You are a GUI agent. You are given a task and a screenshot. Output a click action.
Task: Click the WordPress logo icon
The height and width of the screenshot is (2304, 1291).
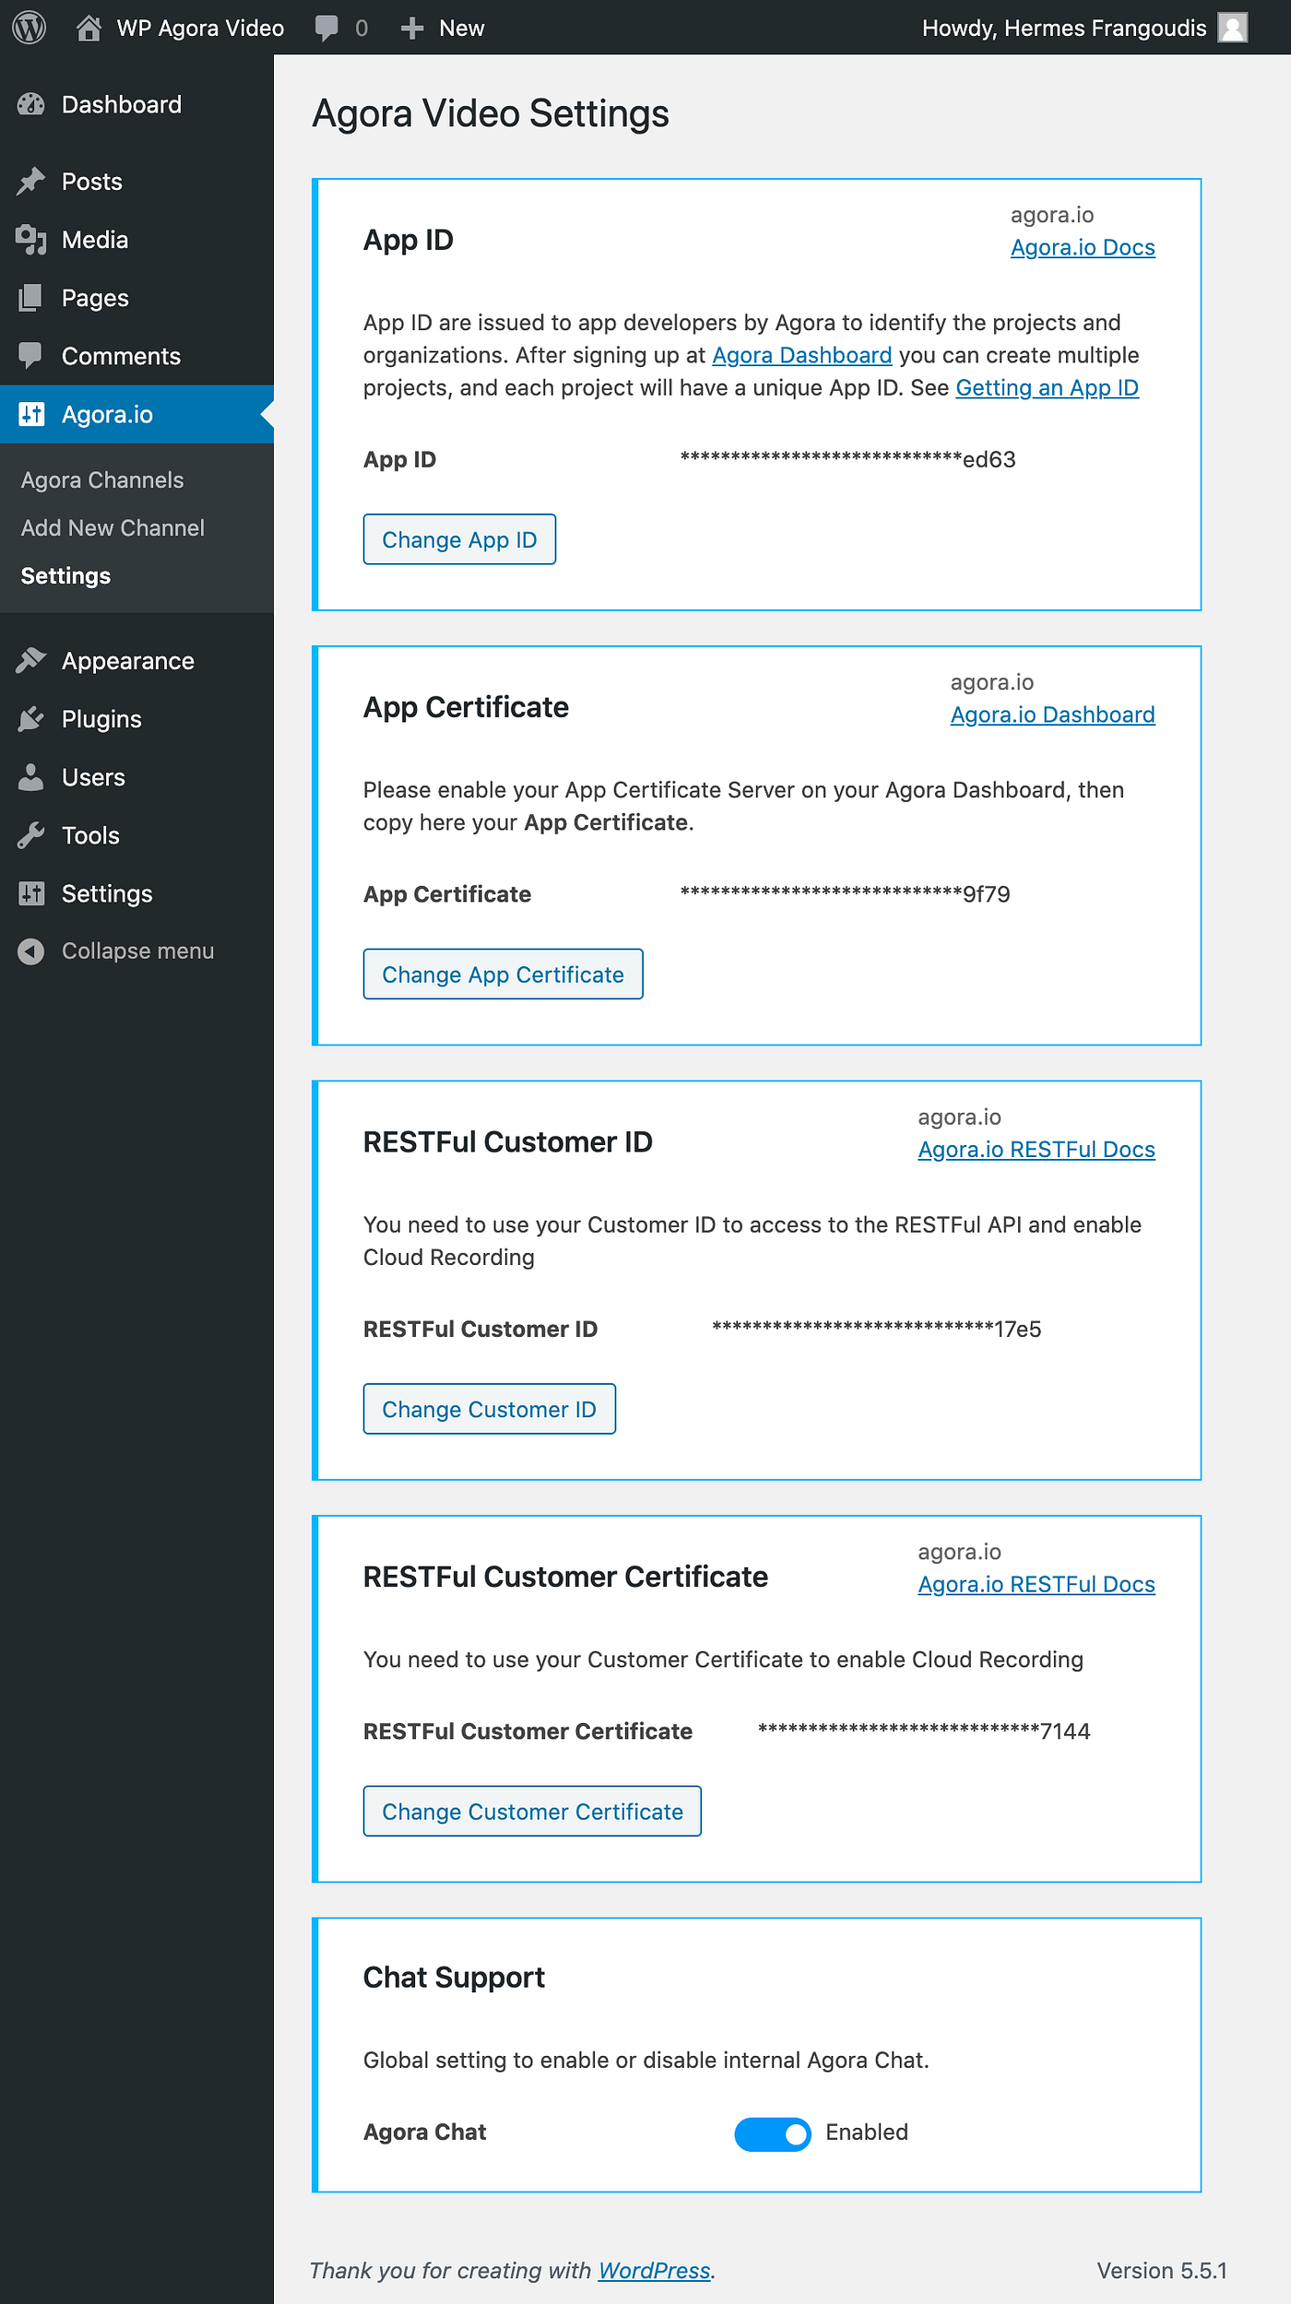click(x=30, y=28)
